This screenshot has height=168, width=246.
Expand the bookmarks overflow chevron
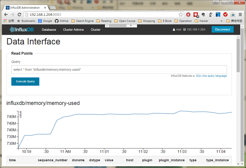point(221,21)
